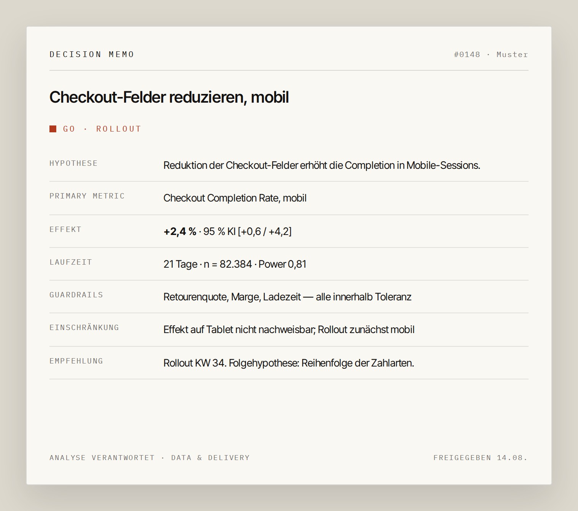Click the 95 % KI confidence interval

pos(248,232)
